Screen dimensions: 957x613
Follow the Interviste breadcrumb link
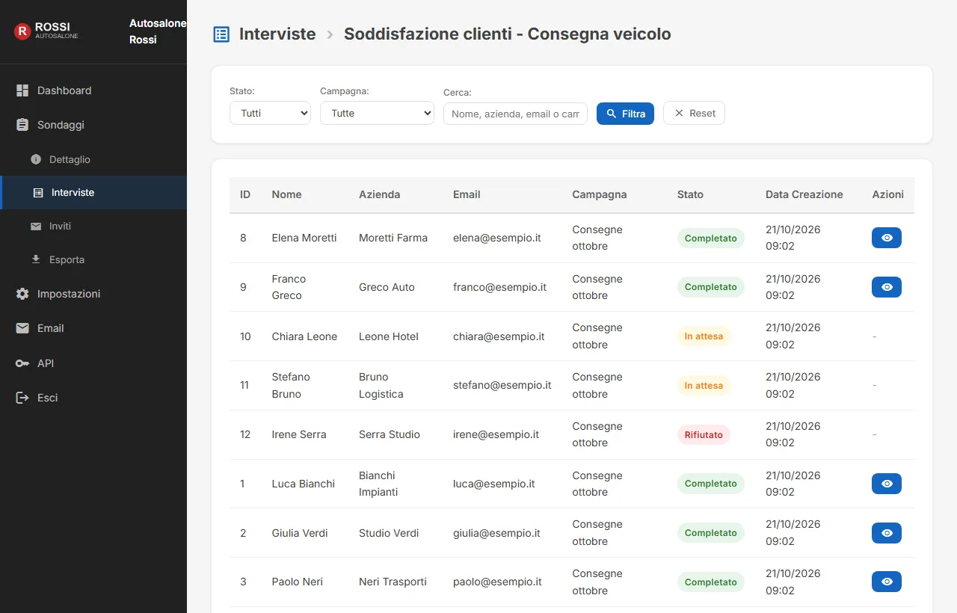277,34
